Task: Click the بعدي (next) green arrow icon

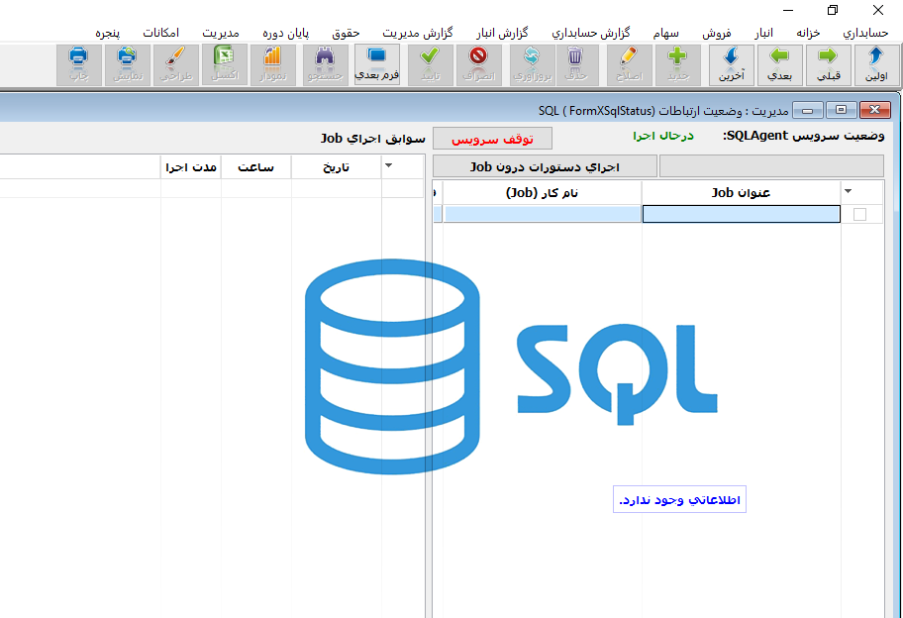Action: [x=780, y=65]
